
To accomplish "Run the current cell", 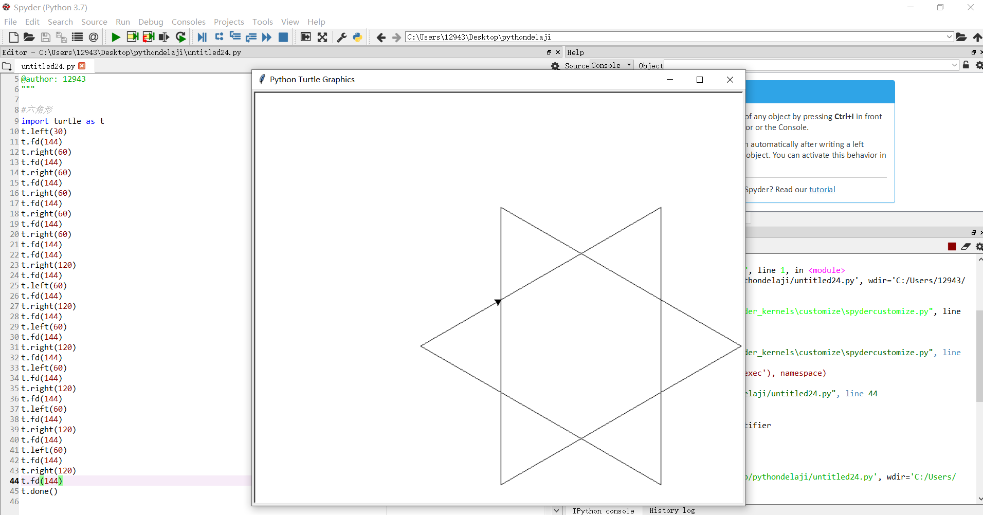I will tap(132, 37).
